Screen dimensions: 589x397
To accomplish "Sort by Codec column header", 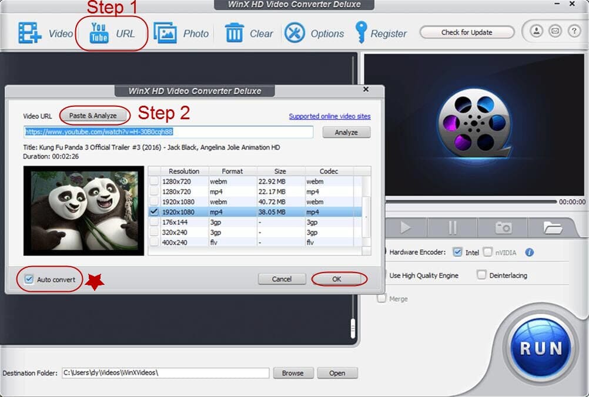I will [329, 171].
